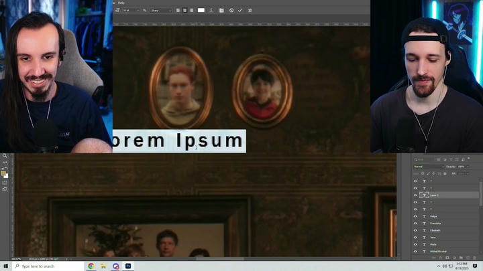Click the layer search field in Layers panel
Screen dimensions: 483x271
423,159
